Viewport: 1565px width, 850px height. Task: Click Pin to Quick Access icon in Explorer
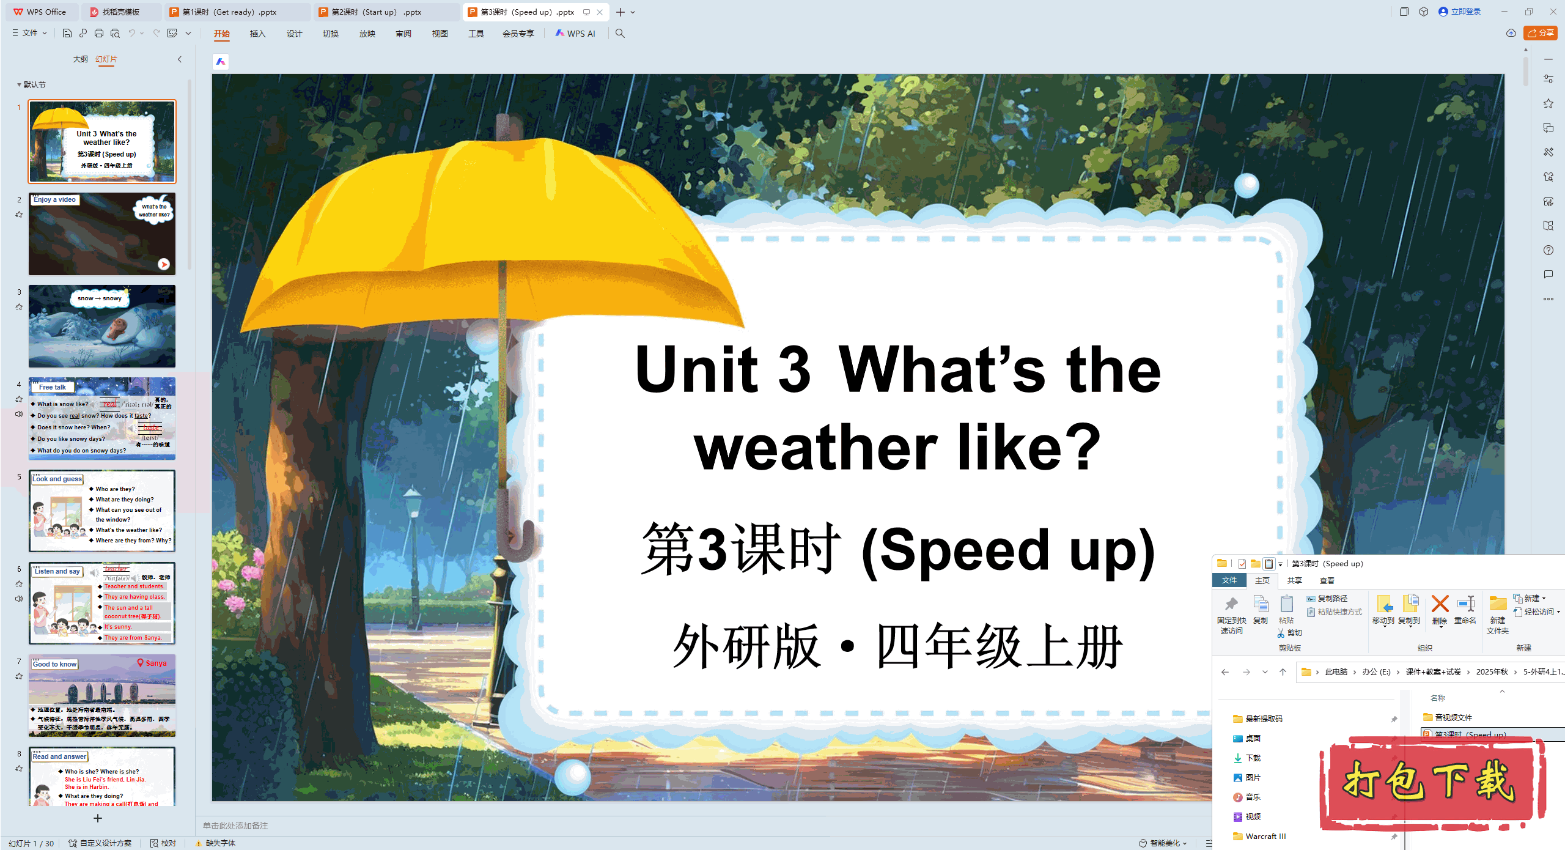pos(1231,604)
